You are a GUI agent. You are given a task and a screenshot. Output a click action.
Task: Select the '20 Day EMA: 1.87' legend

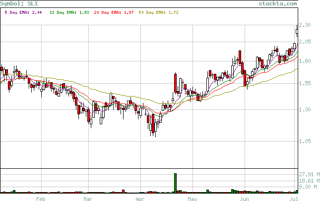[114, 12]
